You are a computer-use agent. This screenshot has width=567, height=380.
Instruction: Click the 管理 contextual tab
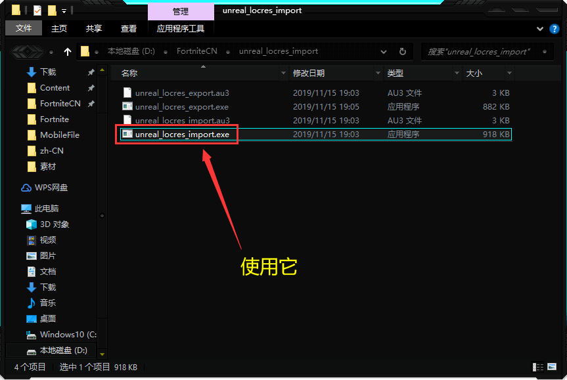tap(181, 12)
